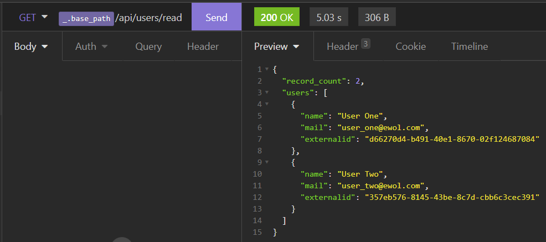This screenshot has width=546, height=242.
Task: Click the 5.03 s response time tag
Action: [x=329, y=18]
